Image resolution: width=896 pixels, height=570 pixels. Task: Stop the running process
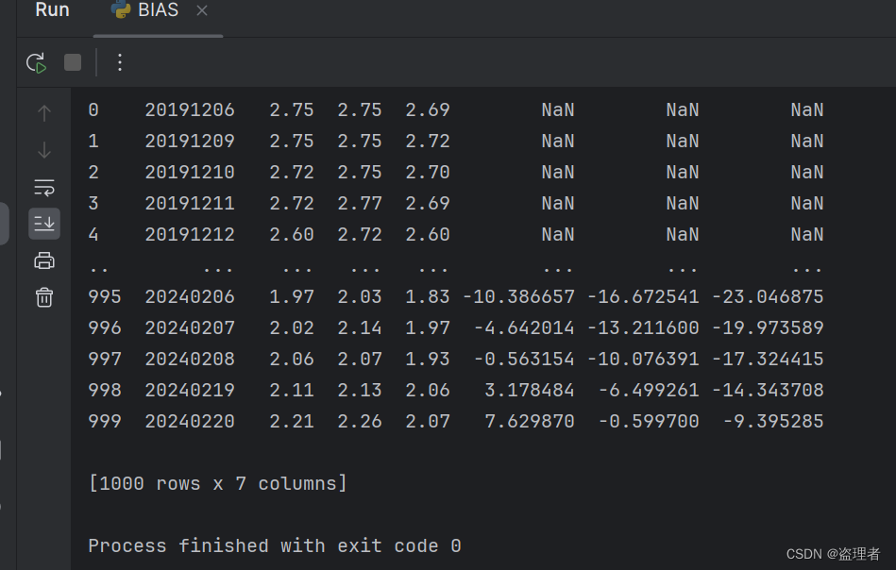point(72,63)
